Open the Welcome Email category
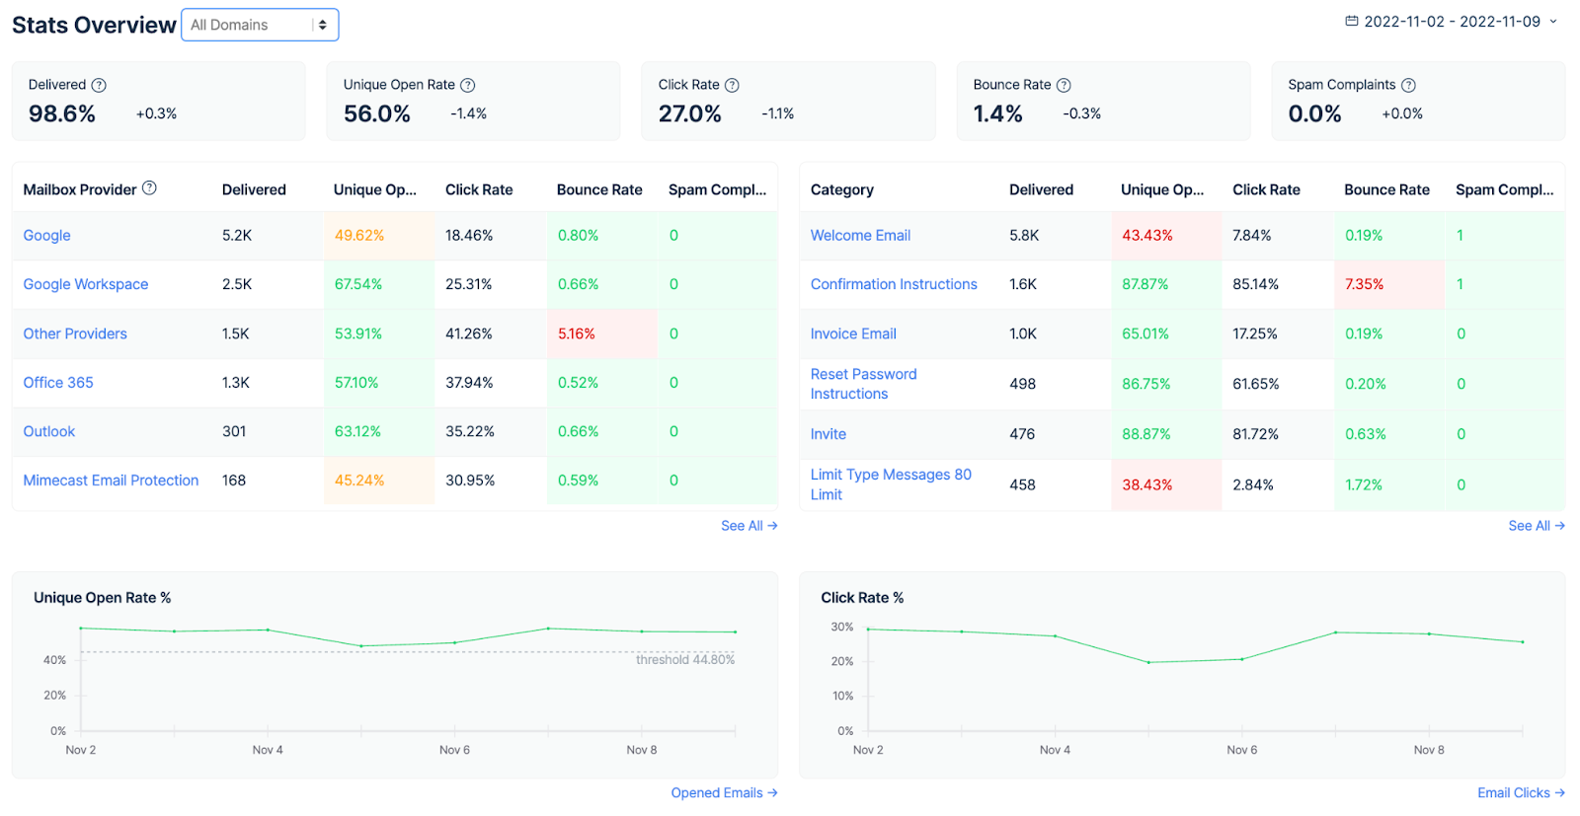This screenshot has width=1580, height=816. click(860, 236)
